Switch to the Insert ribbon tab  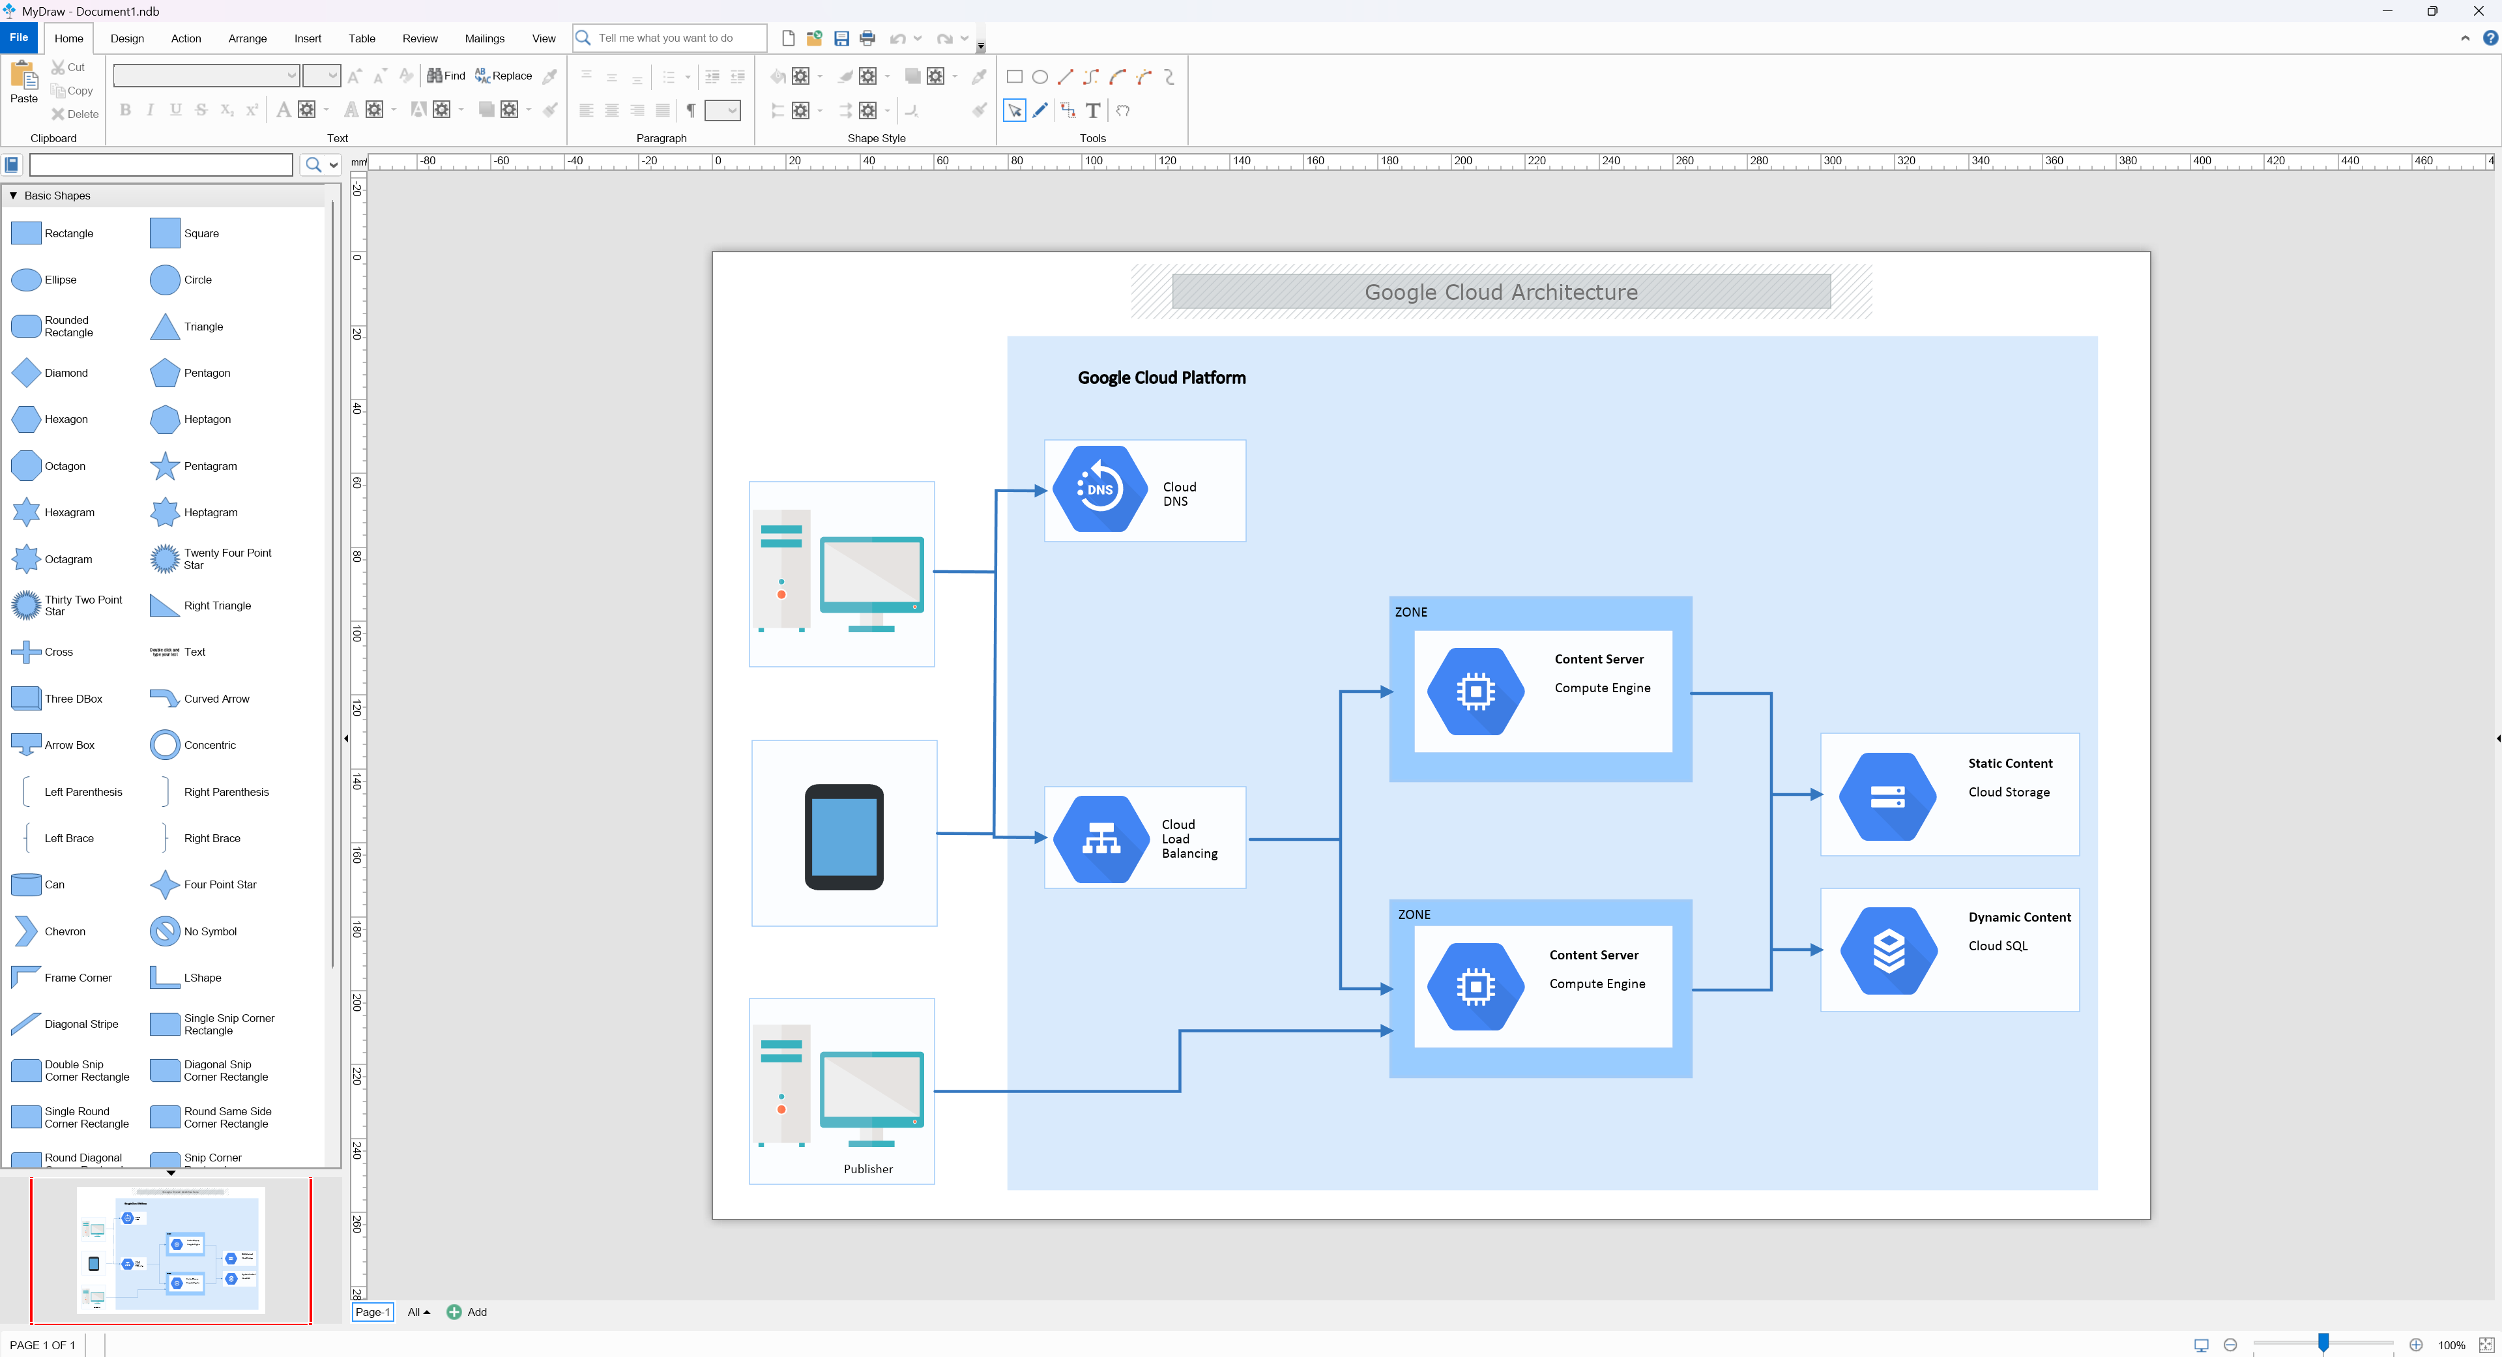click(308, 39)
